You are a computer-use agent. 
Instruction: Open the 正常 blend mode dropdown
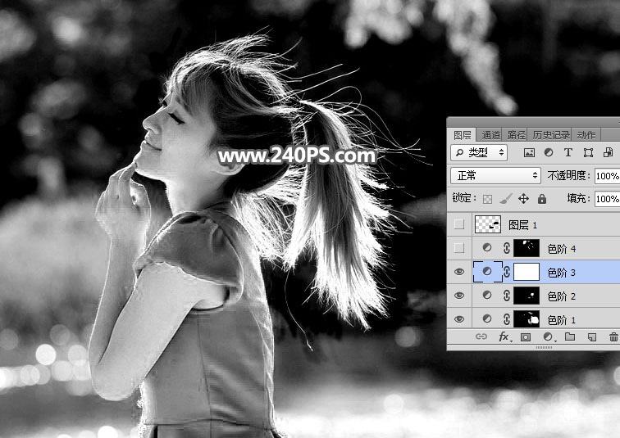[x=495, y=175]
